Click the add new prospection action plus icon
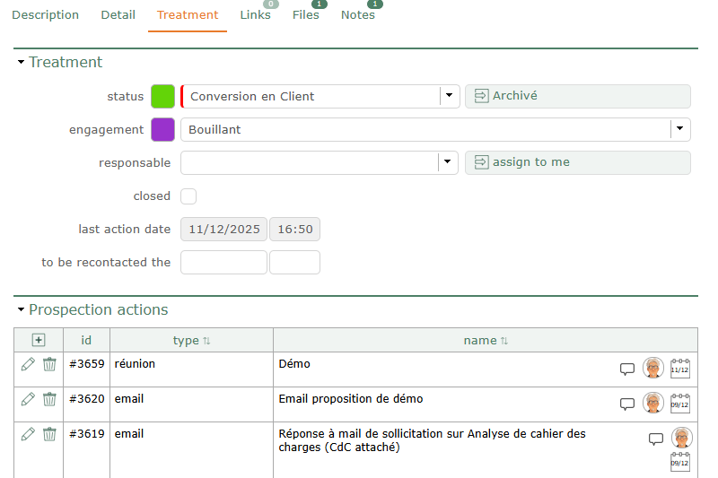The image size is (718, 478). [x=38, y=340]
